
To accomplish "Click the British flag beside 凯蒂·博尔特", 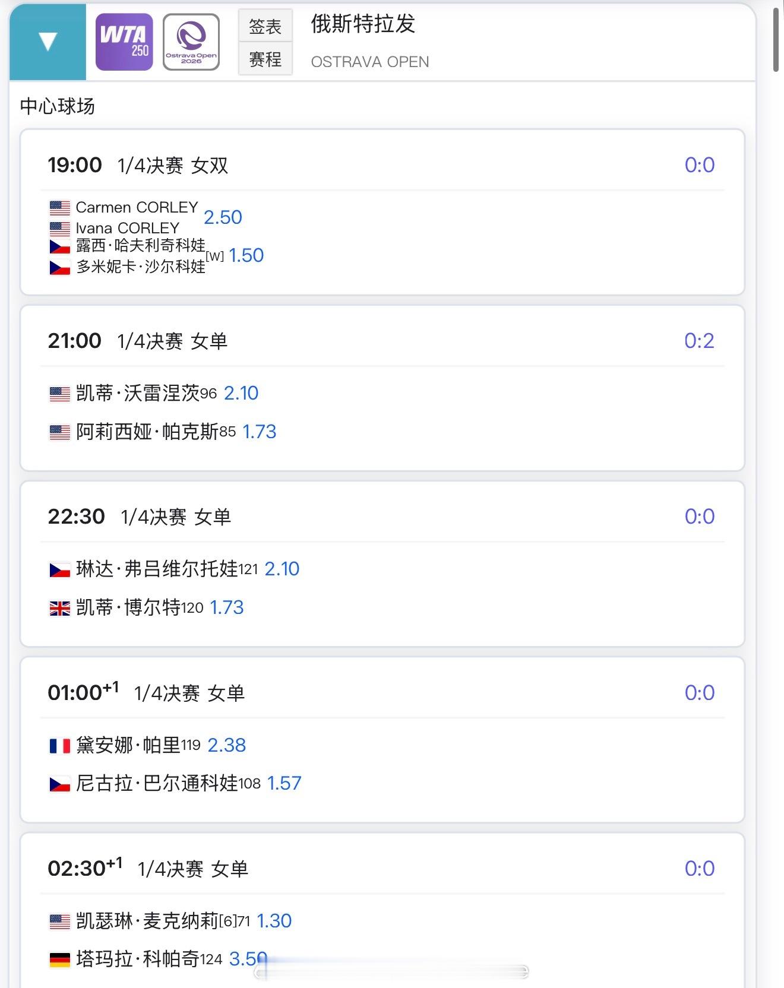I will click(60, 608).
